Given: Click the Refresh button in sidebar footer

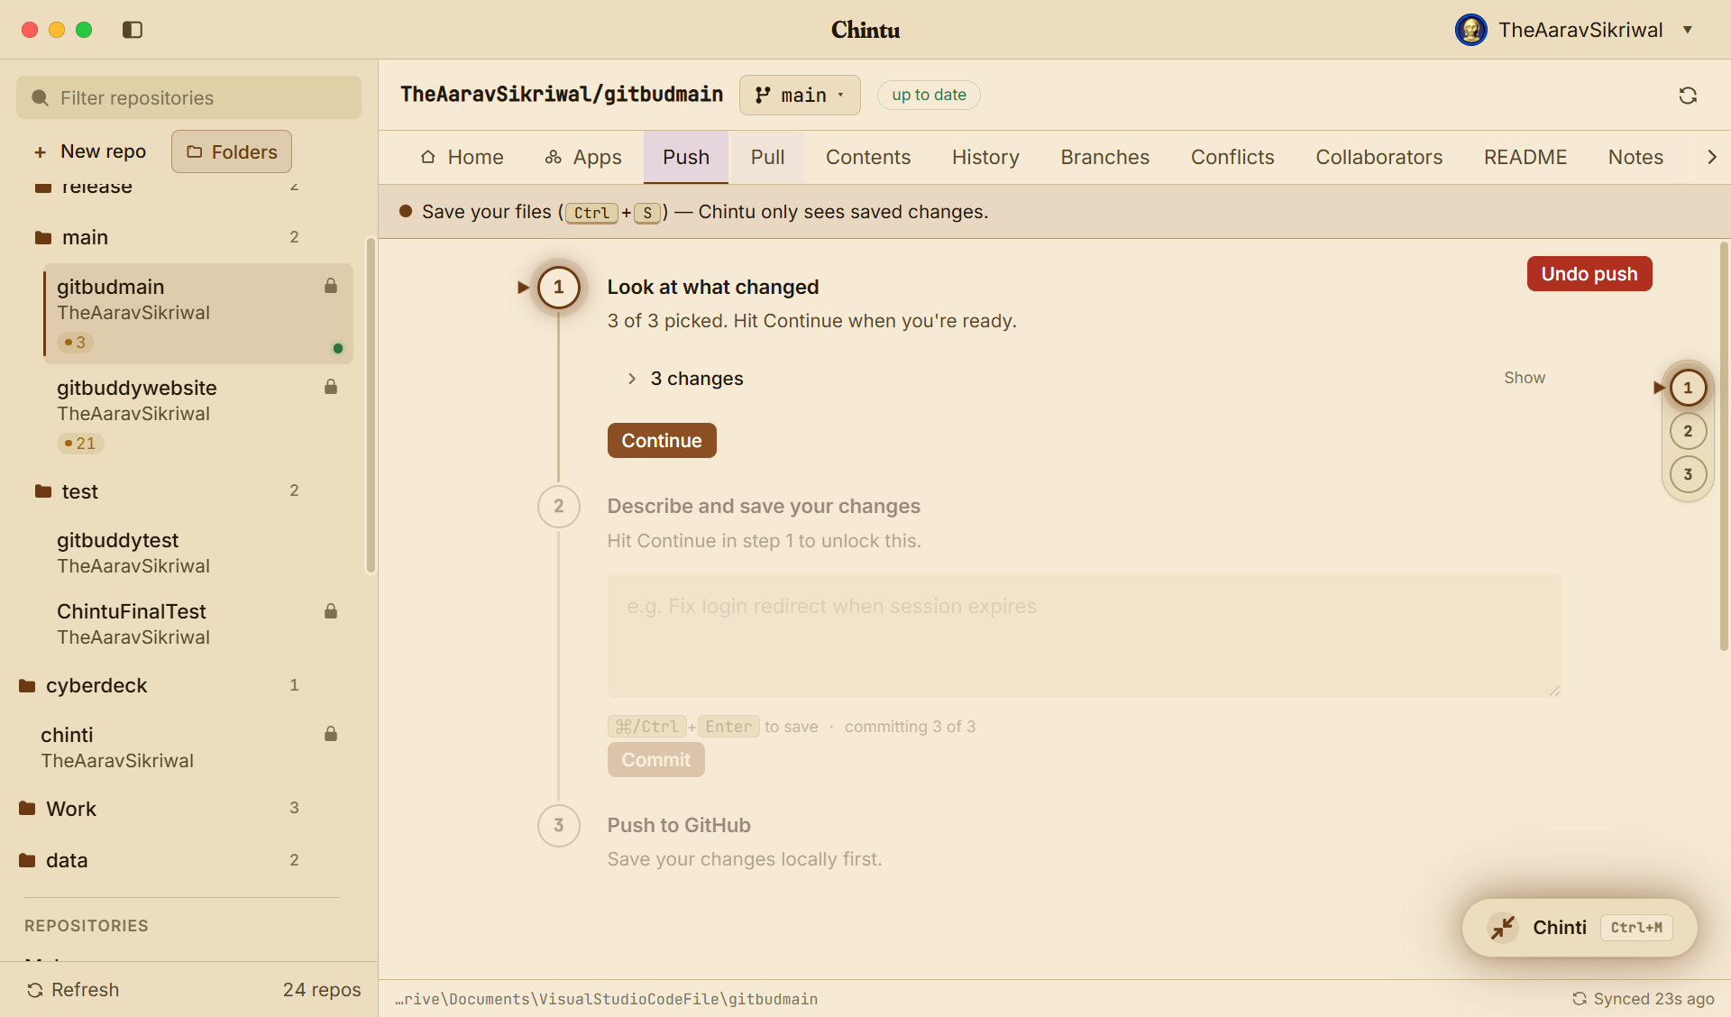Looking at the screenshot, I should (73, 990).
